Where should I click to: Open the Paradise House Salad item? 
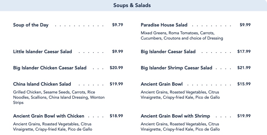pyautogui.click(x=164, y=25)
